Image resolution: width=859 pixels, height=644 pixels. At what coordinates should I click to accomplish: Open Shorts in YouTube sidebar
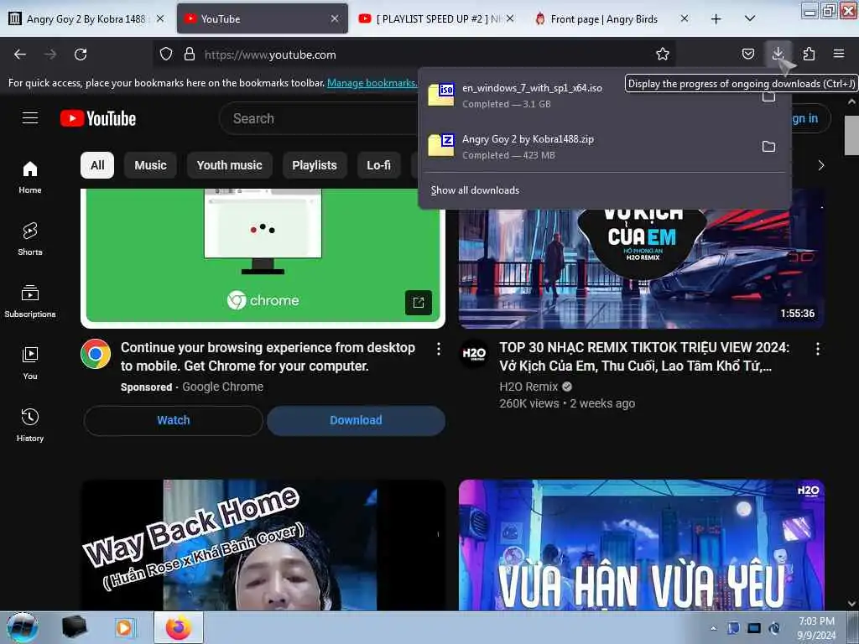pos(30,239)
